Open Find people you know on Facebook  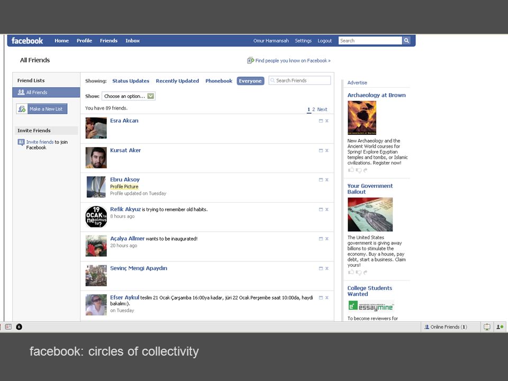click(293, 60)
